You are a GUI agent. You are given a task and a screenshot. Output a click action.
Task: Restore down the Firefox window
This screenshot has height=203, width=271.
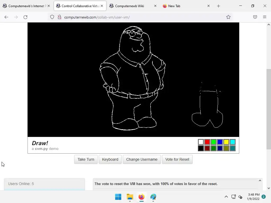pyautogui.click(x=253, y=6)
